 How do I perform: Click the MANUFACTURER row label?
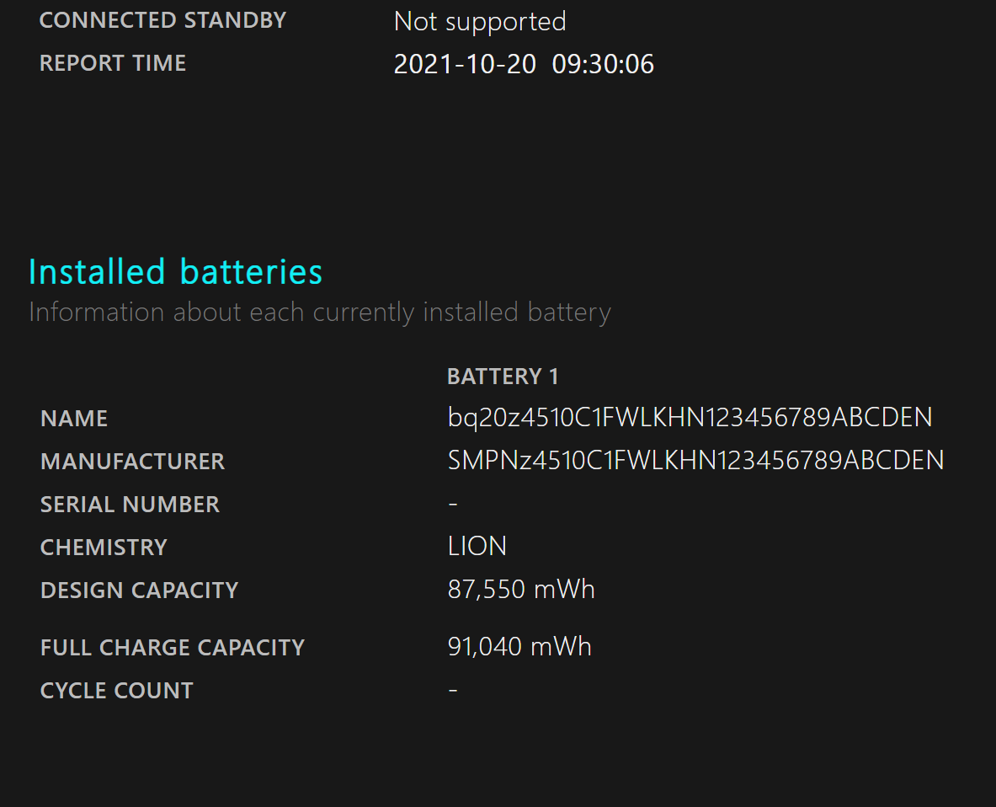[x=132, y=462]
